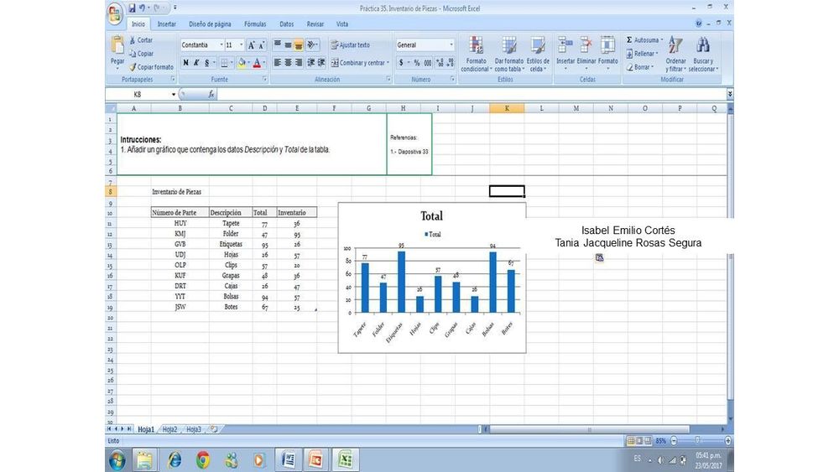
Task: Expand the General number format dropdown
Action: pos(451,45)
